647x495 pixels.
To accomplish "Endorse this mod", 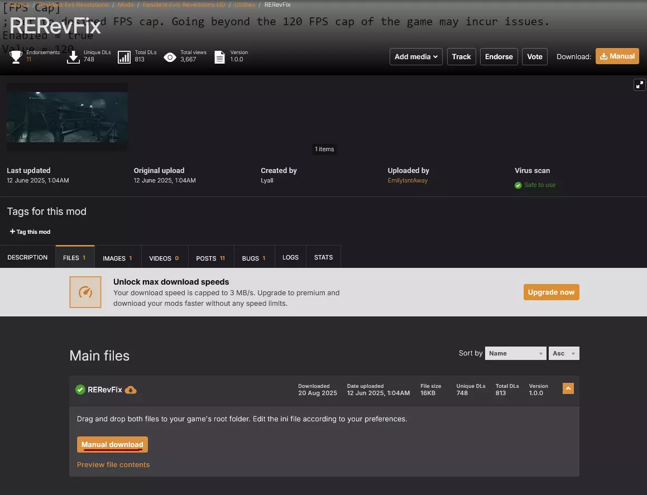I will (x=499, y=56).
